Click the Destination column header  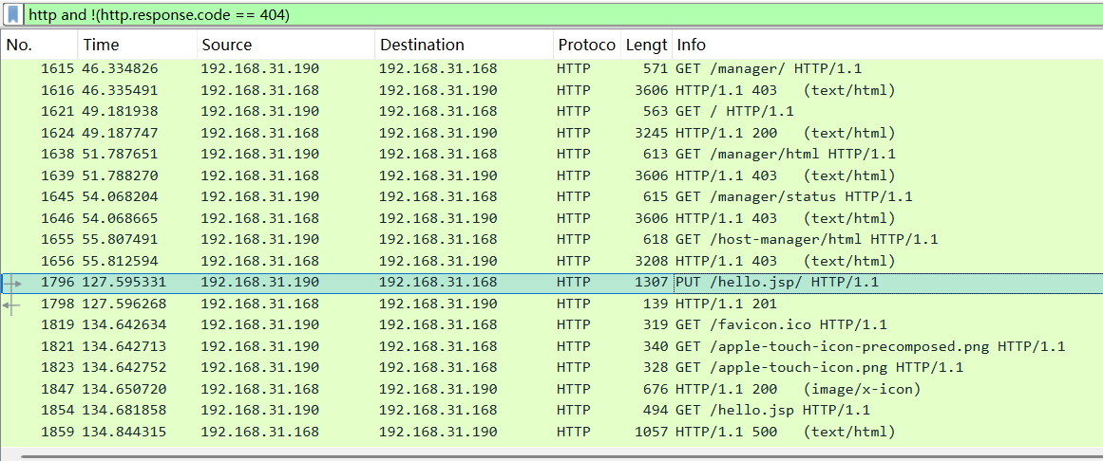[465, 45]
